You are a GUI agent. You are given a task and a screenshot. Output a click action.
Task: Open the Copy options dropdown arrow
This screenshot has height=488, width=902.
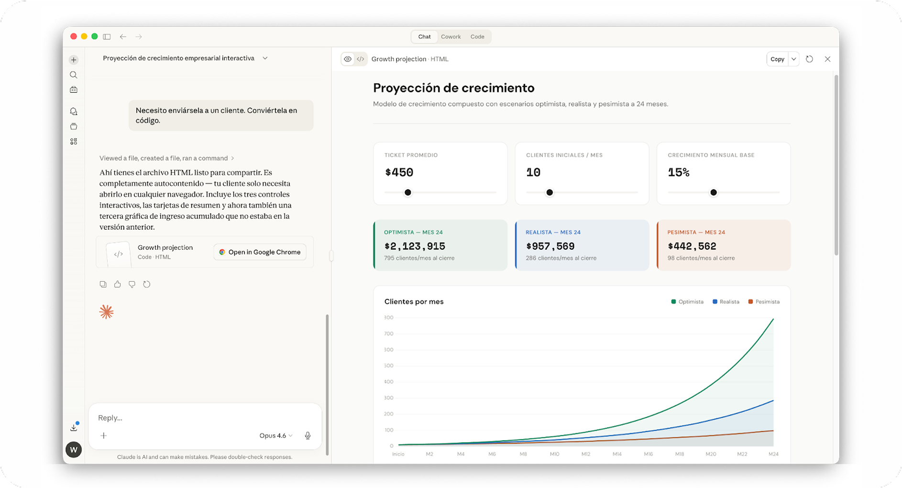793,59
